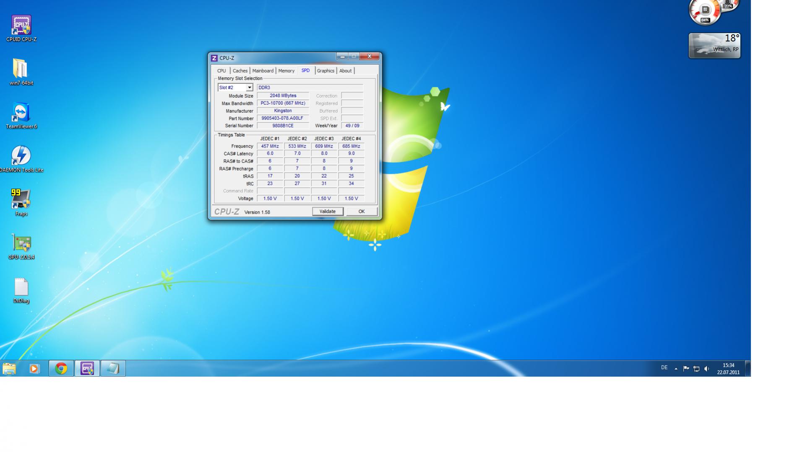Click the notepad-like taskbar window button

pyautogui.click(x=113, y=369)
